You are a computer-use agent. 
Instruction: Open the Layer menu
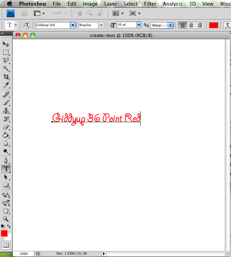pyautogui.click(x=111, y=4)
